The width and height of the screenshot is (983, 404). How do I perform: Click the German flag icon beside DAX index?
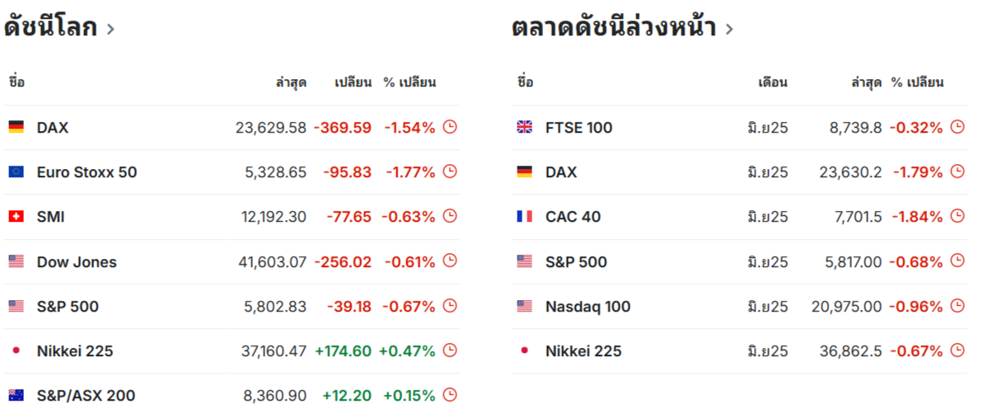(x=16, y=127)
